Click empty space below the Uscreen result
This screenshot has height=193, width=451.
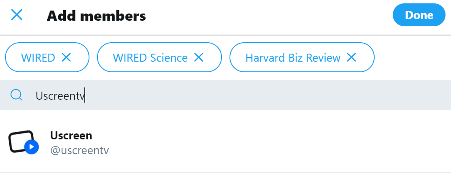225,183
